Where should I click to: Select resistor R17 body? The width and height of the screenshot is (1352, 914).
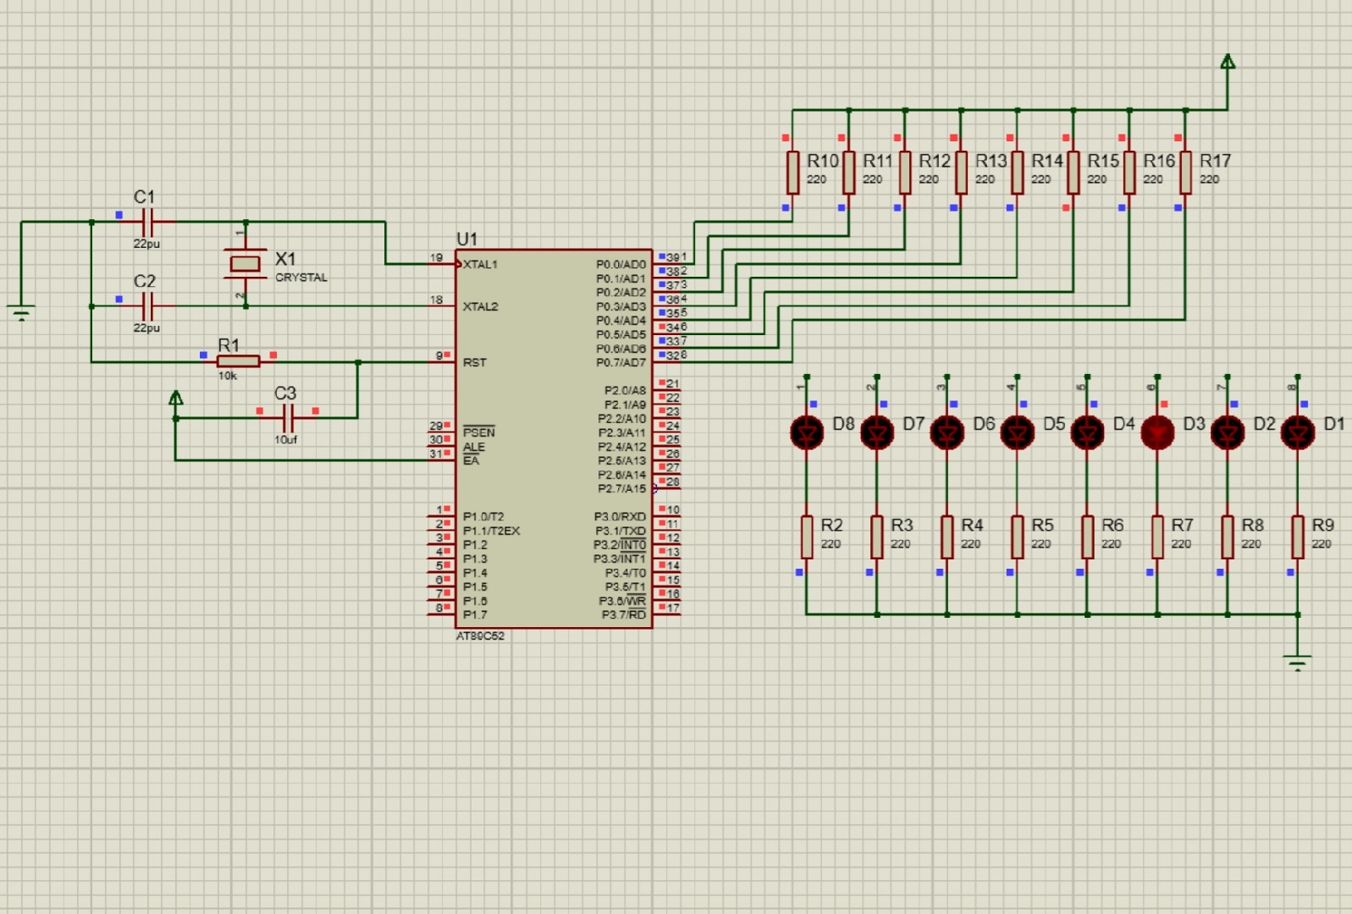(1185, 173)
